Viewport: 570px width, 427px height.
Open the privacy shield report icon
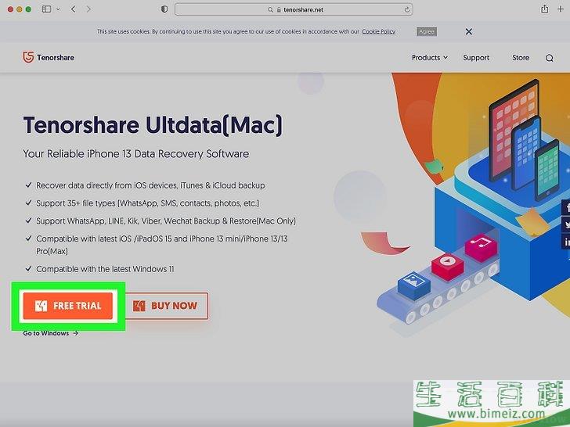pyautogui.click(x=164, y=9)
